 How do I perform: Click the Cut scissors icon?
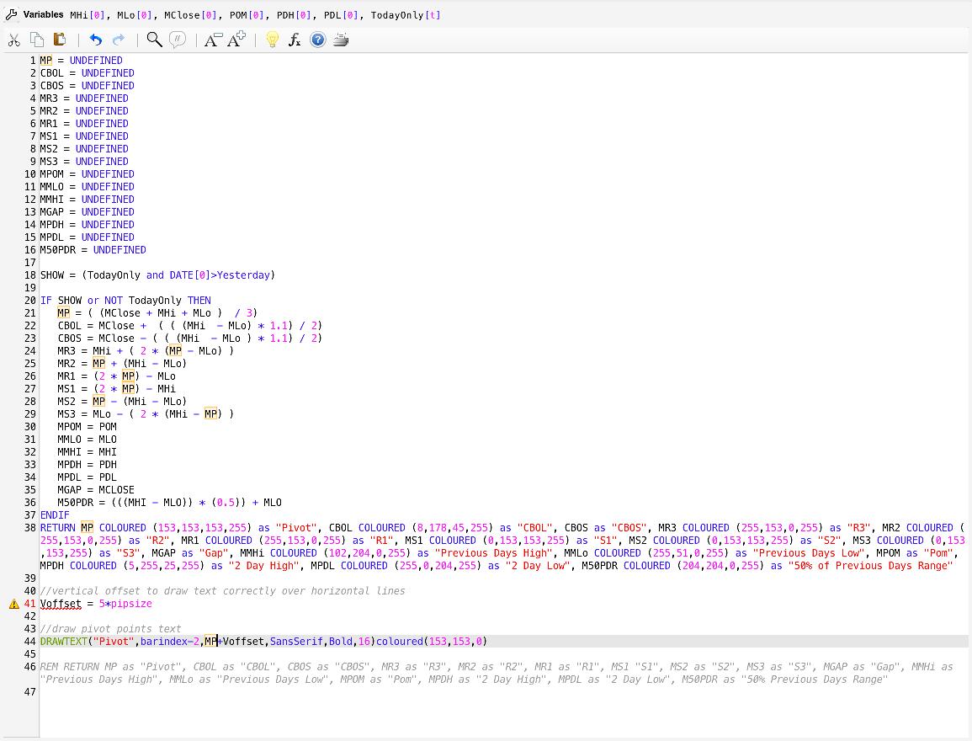[14, 40]
